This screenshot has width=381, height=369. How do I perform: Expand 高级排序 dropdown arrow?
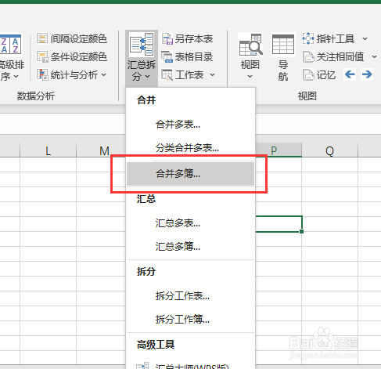(x=16, y=76)
